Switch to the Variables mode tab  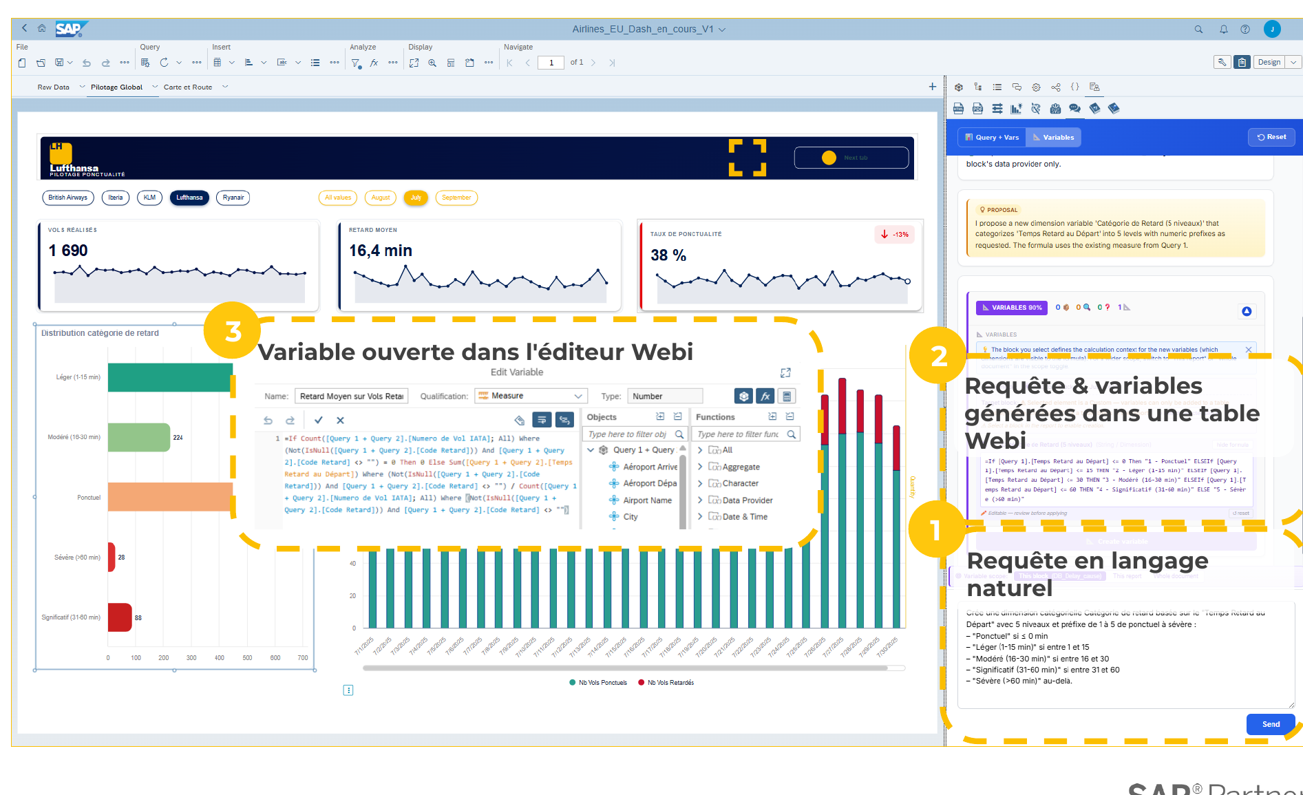pyautogui.click(x=1053, y=137)
